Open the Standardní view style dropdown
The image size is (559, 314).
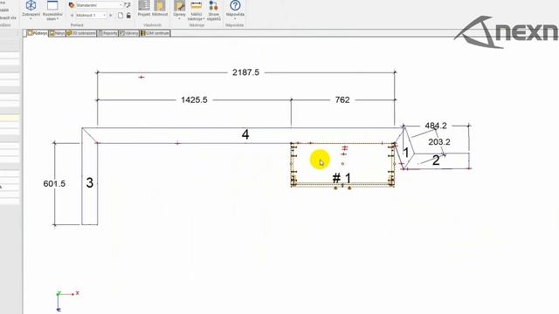(96, 5)
